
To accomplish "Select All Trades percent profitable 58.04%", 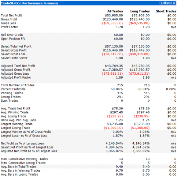I will coord(117,89).
